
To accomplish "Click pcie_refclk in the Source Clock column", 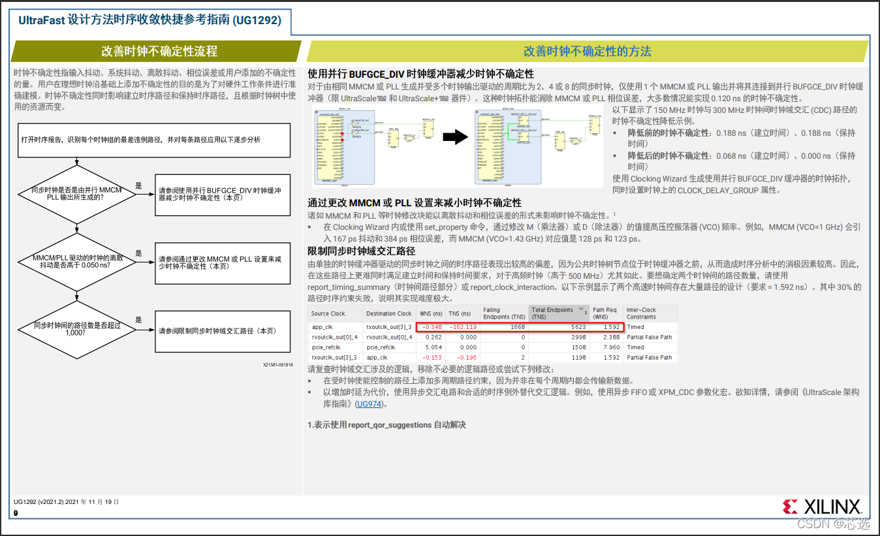I will click(x=326, y=347).
